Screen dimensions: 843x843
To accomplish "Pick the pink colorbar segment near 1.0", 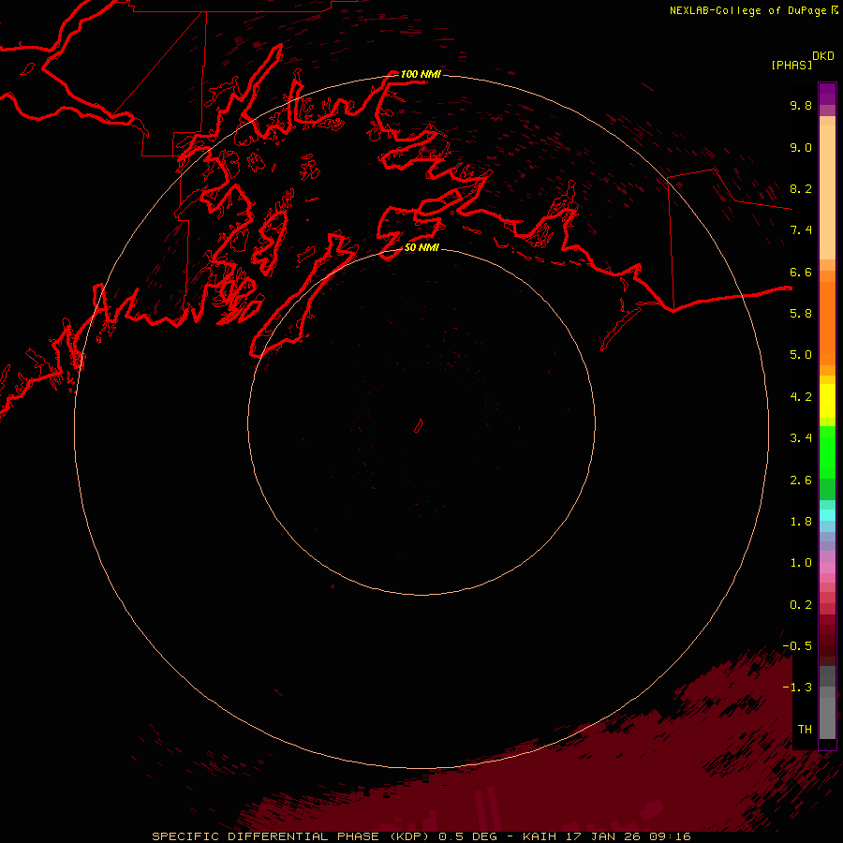I will (827, 568).
